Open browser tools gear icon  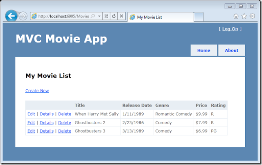coord(252,16)
